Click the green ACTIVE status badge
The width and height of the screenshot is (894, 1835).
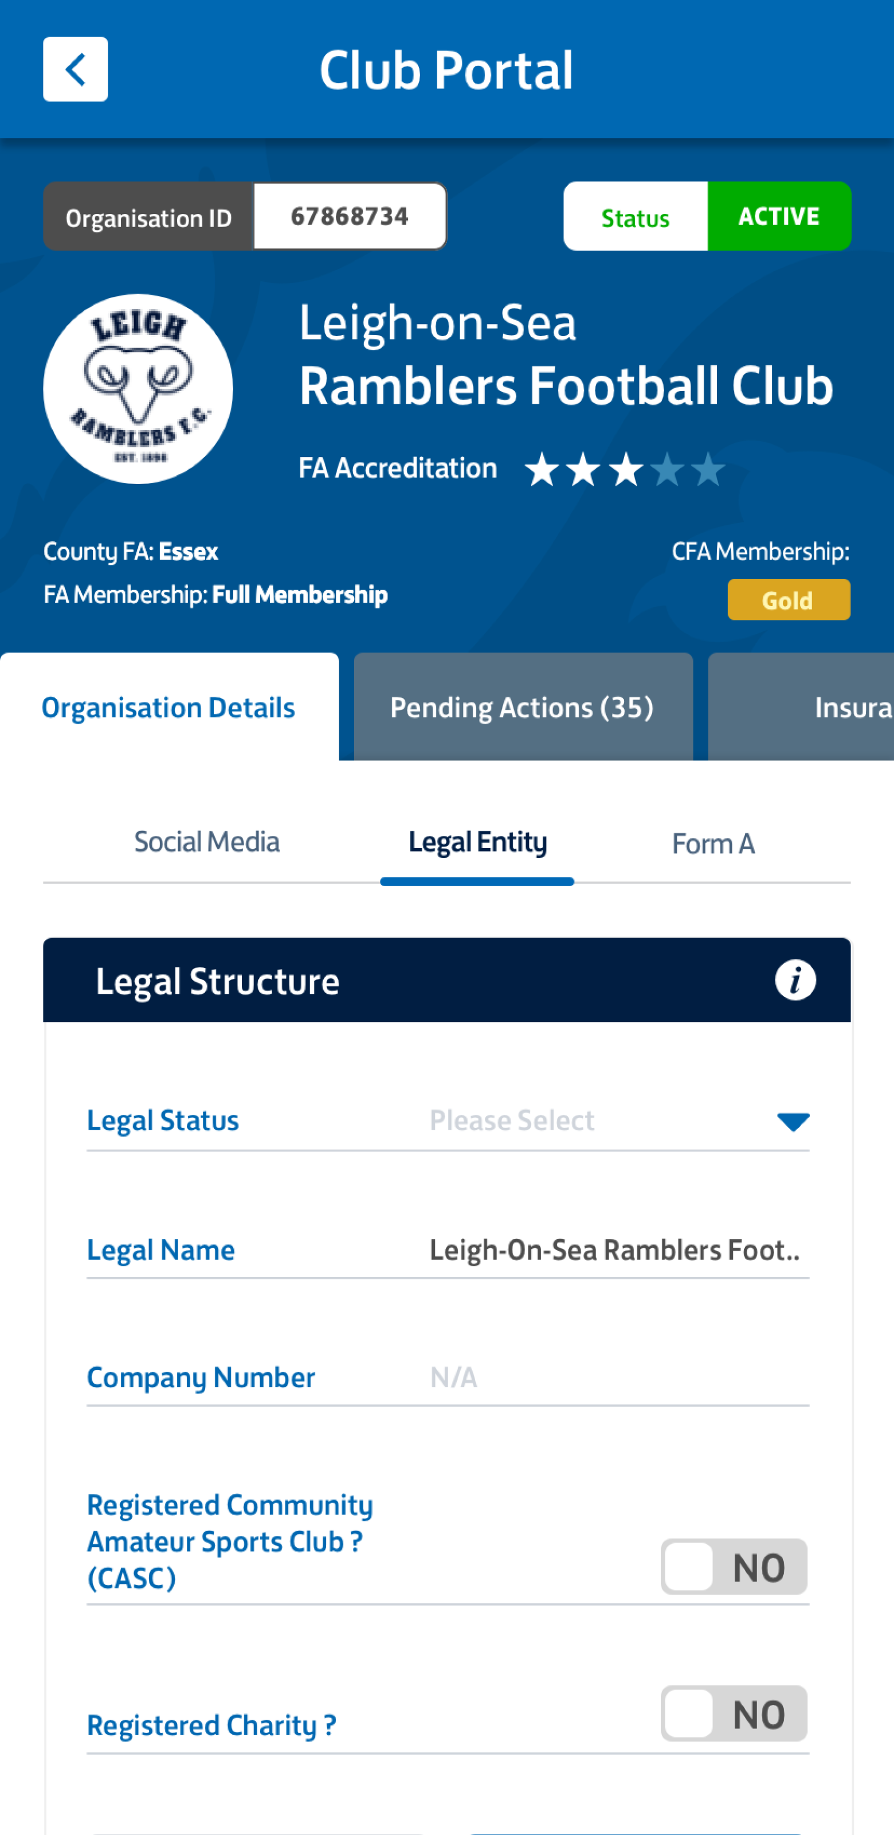tap(779, 217)
